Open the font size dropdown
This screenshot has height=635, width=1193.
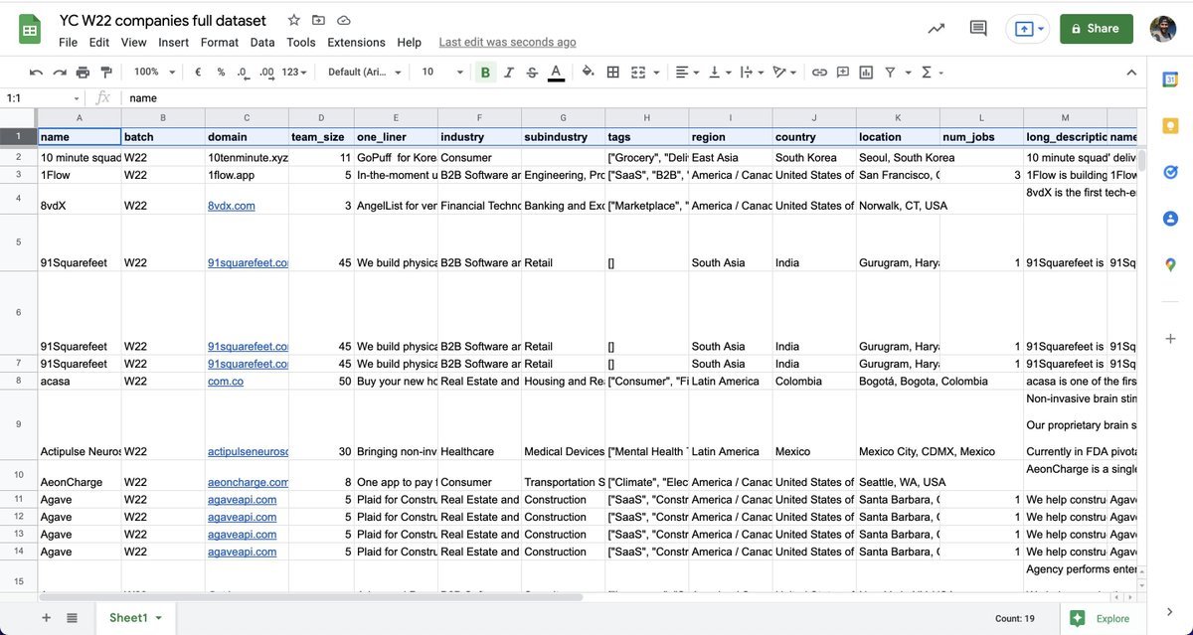tap(442, 72)
